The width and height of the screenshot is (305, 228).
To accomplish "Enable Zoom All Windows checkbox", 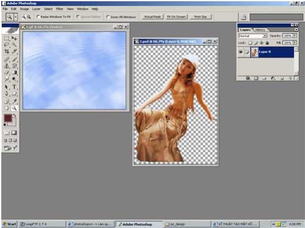I will pos(108,17).
